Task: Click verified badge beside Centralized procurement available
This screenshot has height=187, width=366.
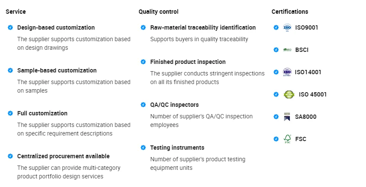Action: pos(10,156)
